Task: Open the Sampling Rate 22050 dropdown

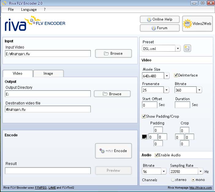Action: (201, 171)
